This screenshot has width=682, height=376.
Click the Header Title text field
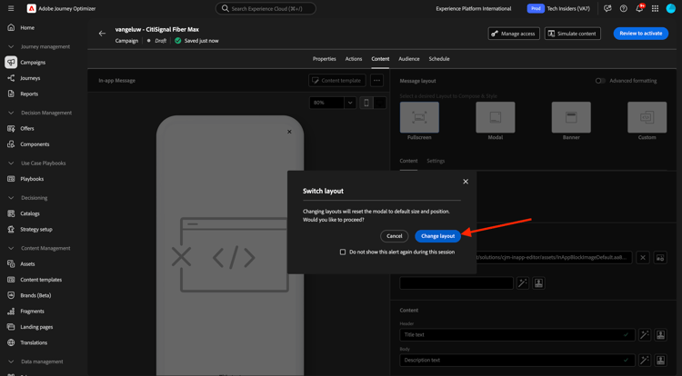pos(517,335)
